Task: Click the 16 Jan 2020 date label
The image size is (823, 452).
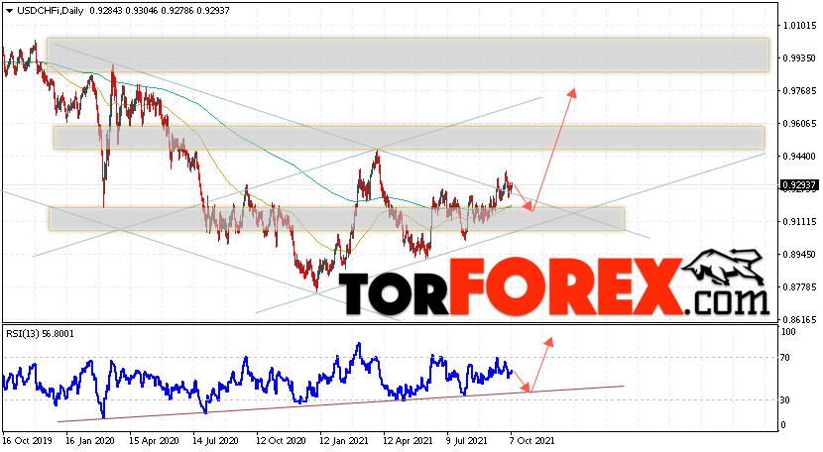Action: [90, 440]
